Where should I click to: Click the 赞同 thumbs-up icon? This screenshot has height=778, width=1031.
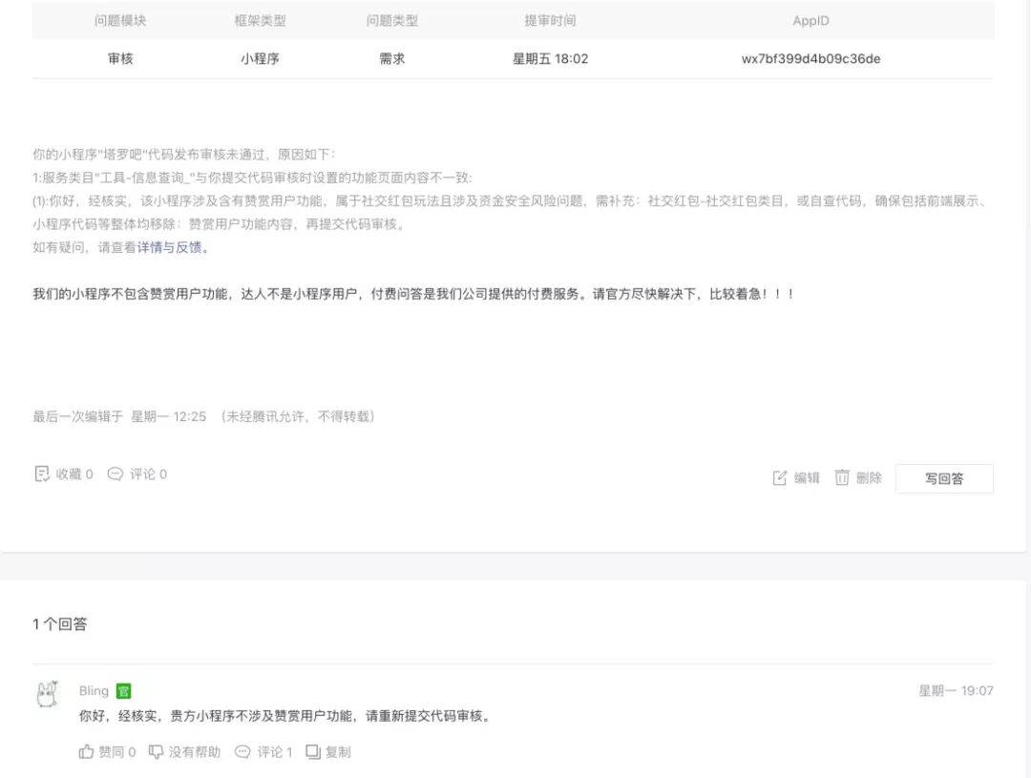pyautogui.click(x=86, y=751)
